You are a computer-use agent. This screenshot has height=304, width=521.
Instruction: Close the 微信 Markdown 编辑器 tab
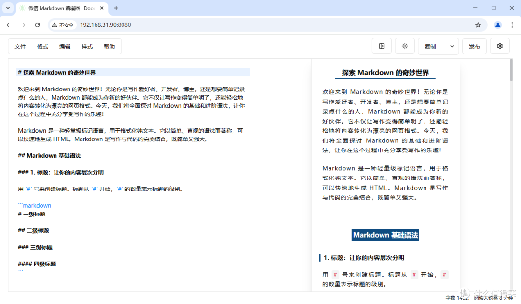point(102,8)
